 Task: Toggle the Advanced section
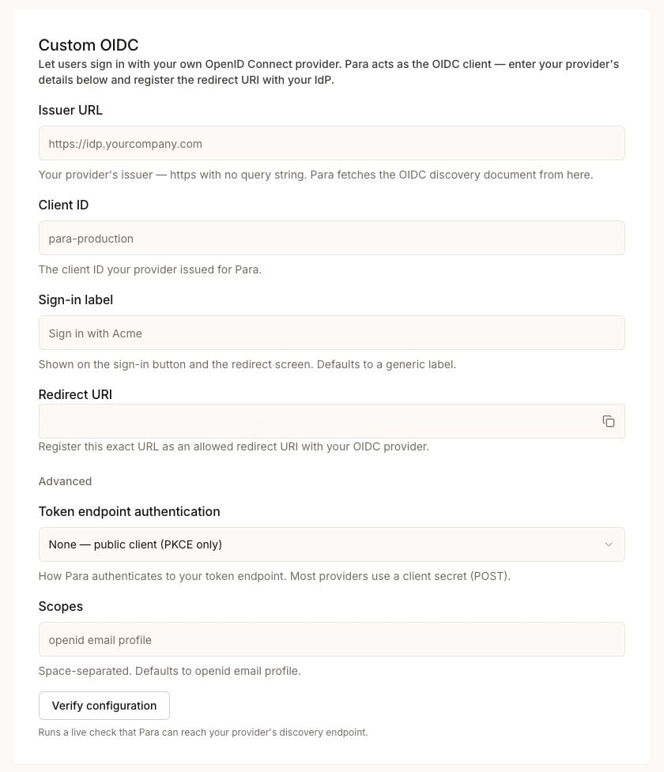65,481
